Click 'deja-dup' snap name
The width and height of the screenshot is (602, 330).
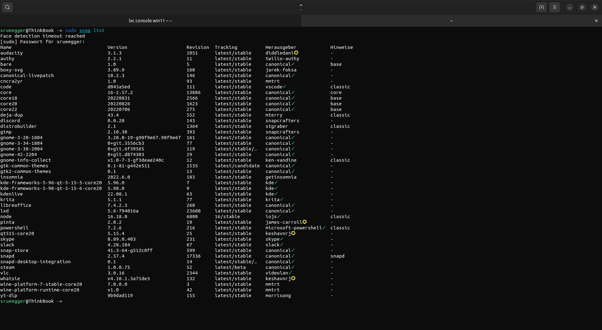(x=12, y=115)
